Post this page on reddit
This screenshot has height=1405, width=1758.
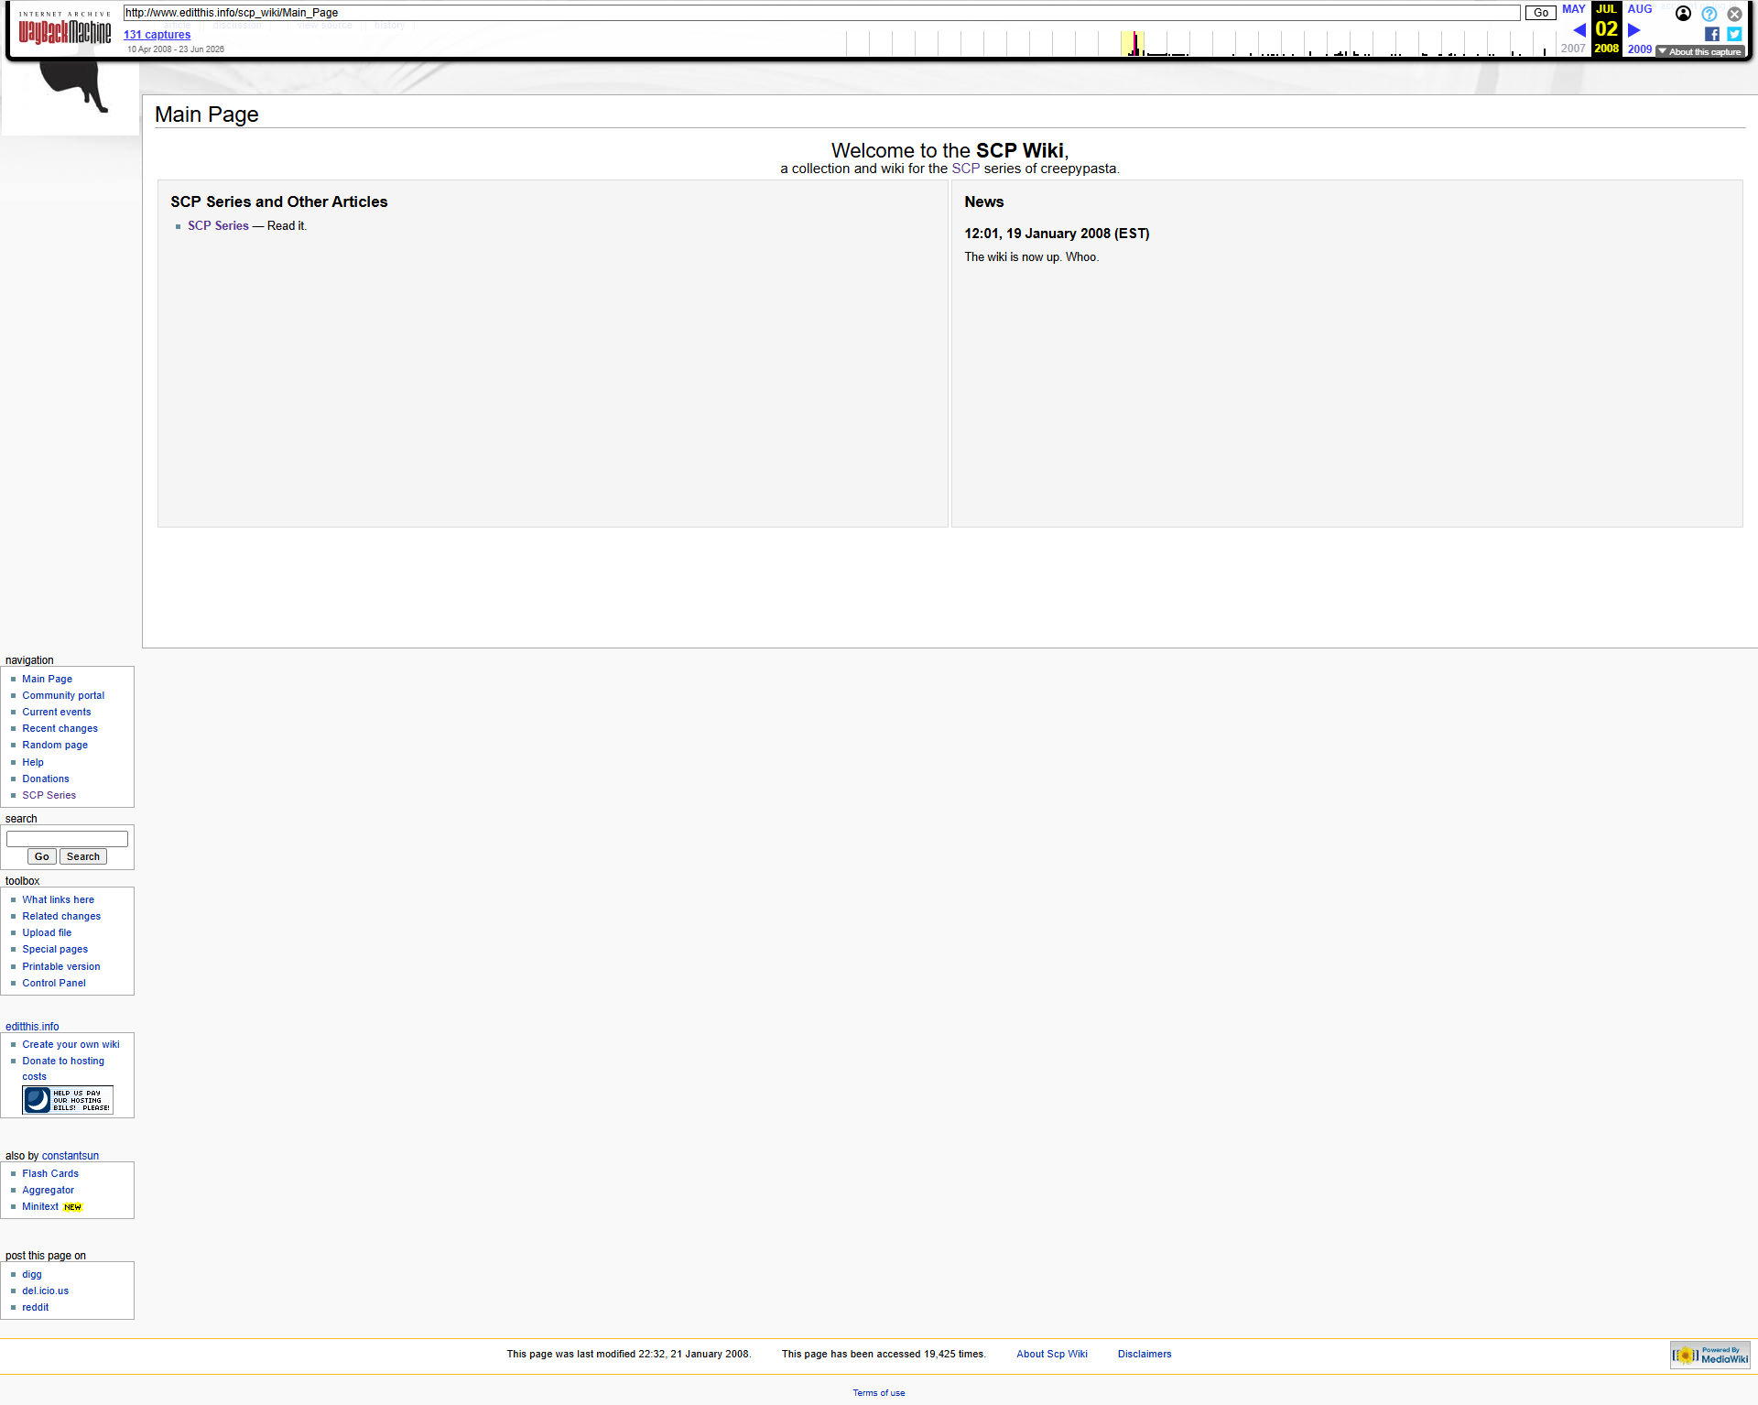pyautogui.click(x=36, y=1308)
